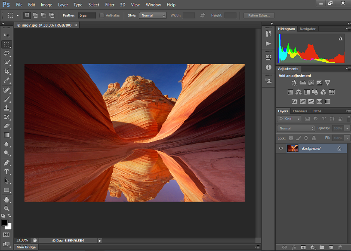The width and height of the screenshot is (351, 251).
Task: Hide the Background layer visibility
Action: (280, 148)
